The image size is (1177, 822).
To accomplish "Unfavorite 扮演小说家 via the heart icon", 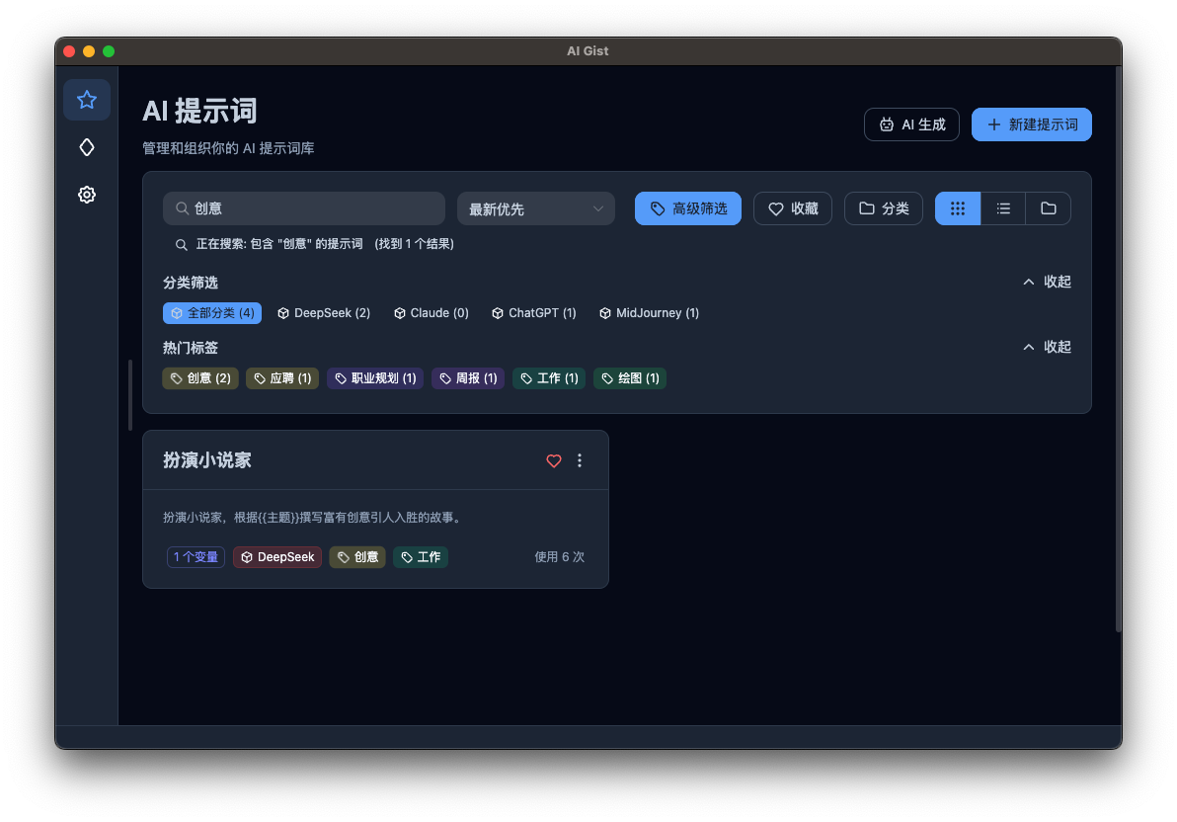I will [553, 460].
